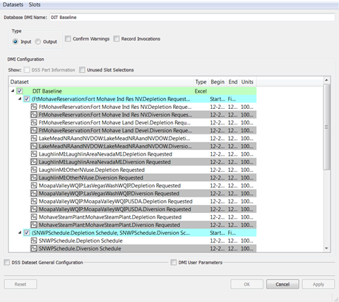The image size is (339, 302).
Task: Click the Apply button
Action: [319, 284]
